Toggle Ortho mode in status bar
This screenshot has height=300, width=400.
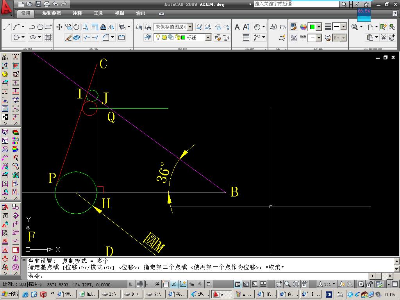pyautogui.click(x=148, y=284)
